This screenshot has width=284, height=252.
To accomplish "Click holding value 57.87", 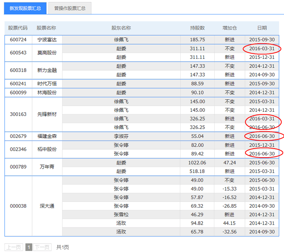I will coord(197,197).
